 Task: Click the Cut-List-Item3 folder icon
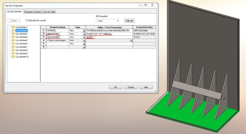tap(13, 34)
